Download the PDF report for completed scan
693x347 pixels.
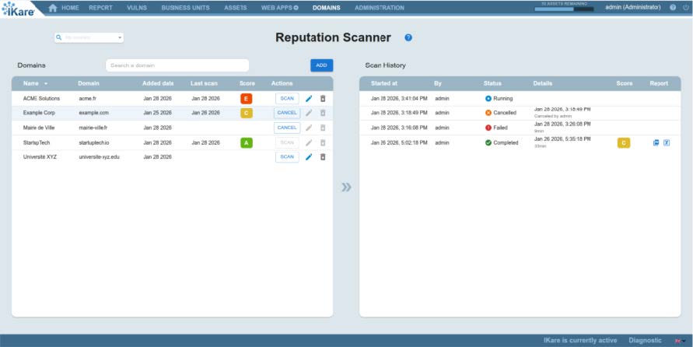tap(656, 143)
